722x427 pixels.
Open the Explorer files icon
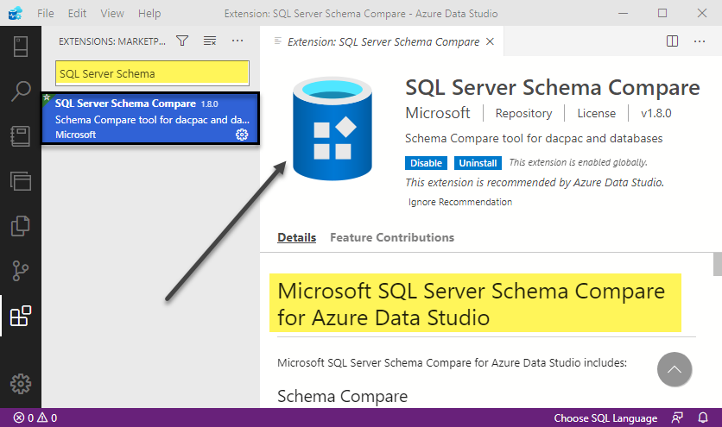coord(20,226)
